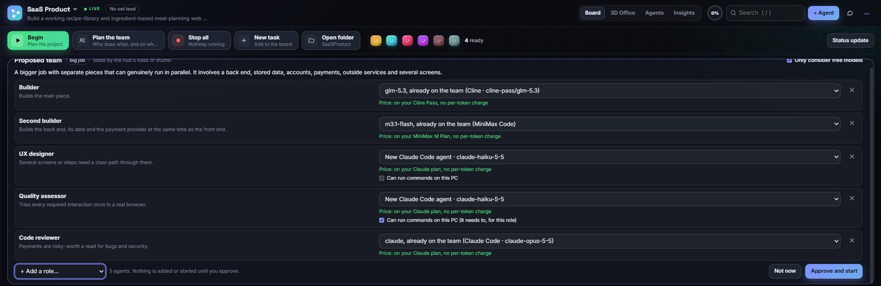Click the LIVE status indicator

coord(92,9)
